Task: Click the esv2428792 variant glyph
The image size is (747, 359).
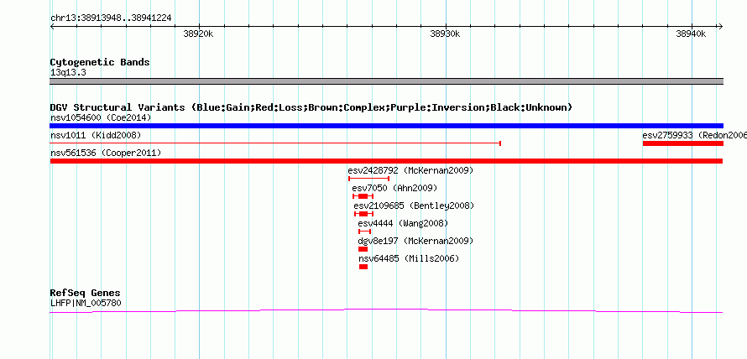Action: coord(369,179)
